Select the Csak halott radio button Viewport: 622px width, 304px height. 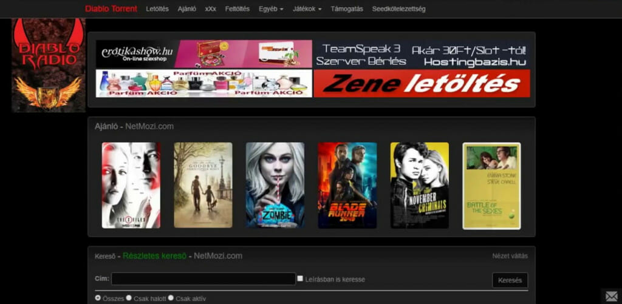pos(129,298)
